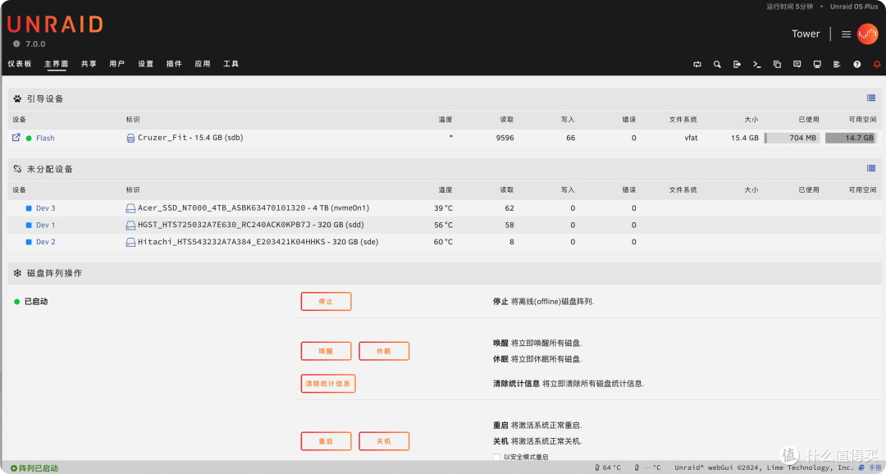Click the Unraid OS Plus label

pyautogui.click(x=854, y=7)
